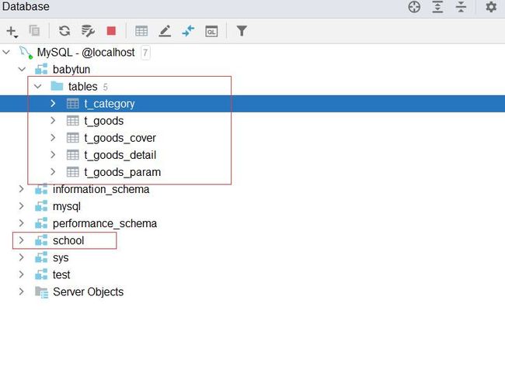The height and width of the screenshot is (386, 505).
Task: Select the 'babytun' schema label
Action: pos(71,70)
